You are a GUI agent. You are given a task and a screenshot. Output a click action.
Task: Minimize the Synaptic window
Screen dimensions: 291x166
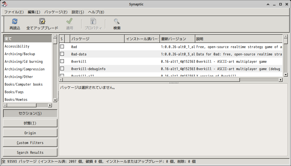pos(274,4)
